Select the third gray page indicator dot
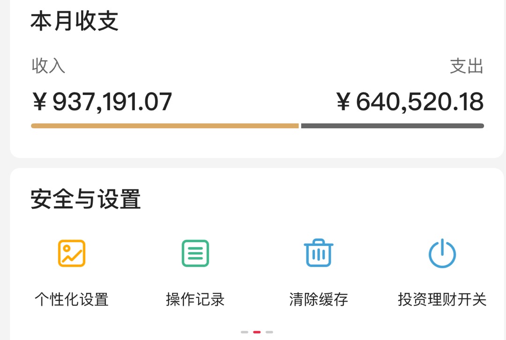Viewport: 506px width, 340px height. [269, 332]
